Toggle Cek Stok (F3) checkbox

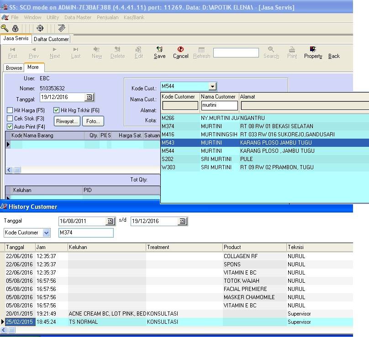pos(10,118)
